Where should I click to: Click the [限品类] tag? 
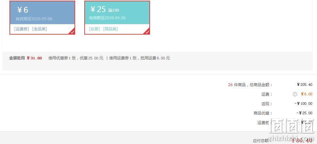coord(110,29)
